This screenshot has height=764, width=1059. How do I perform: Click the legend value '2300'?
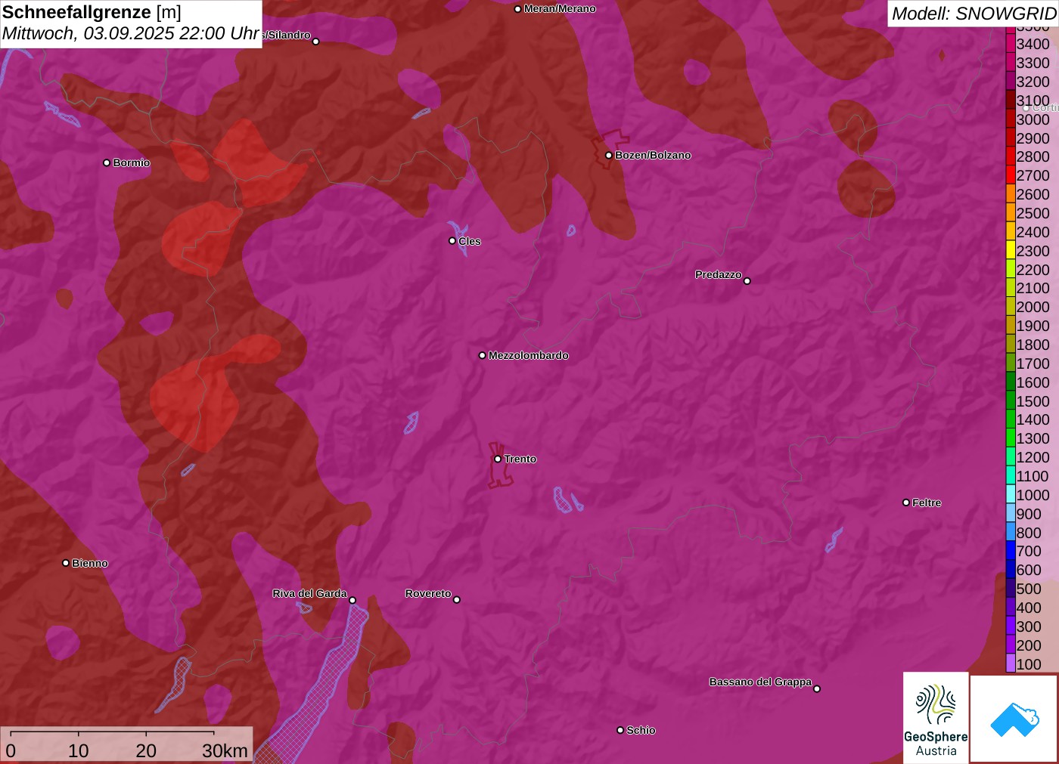click(1033, 251)
